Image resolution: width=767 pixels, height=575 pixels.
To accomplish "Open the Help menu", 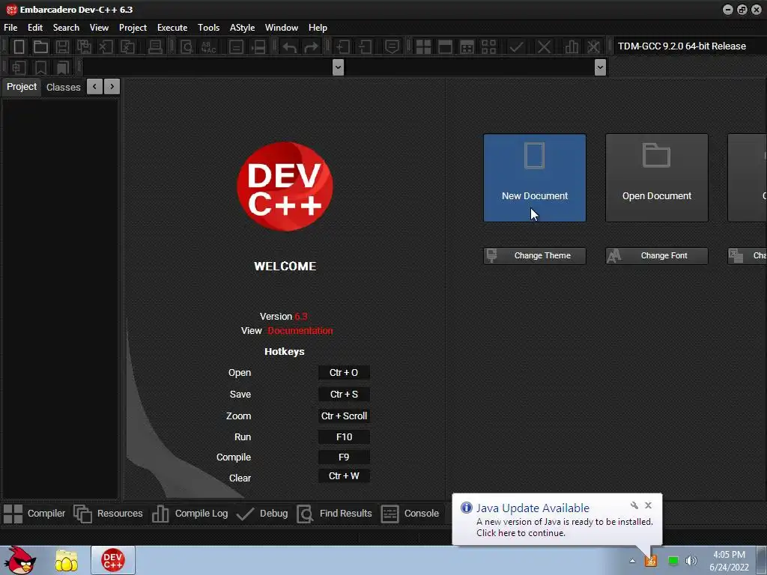I will 318,28.
